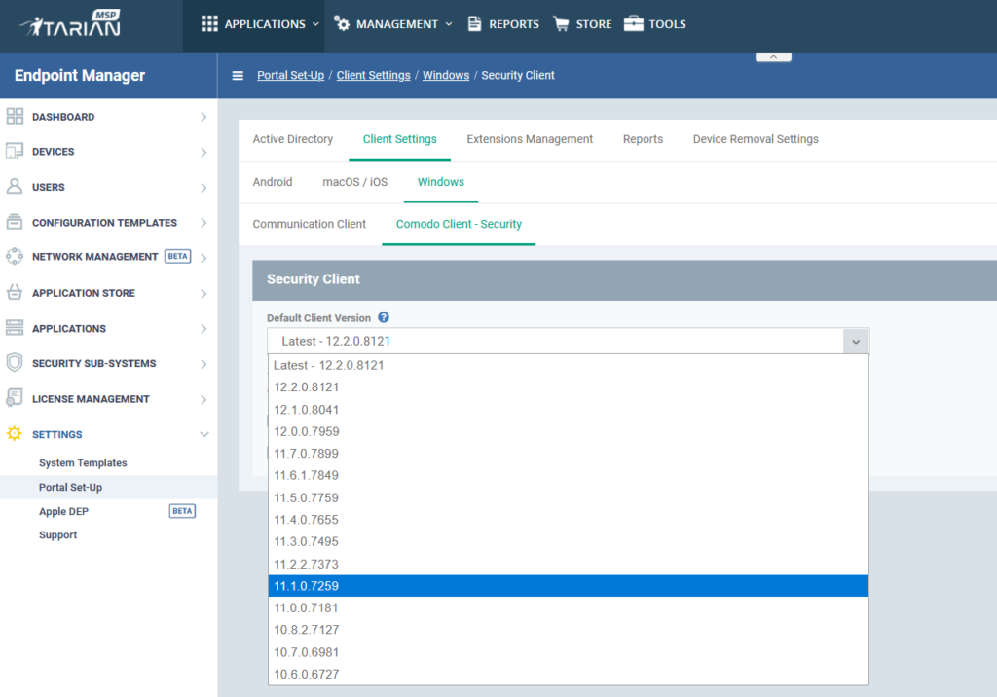This screenshot has width=997, height=697.
Task: Expand the Application Store chevron
Action: pos(203,294)
